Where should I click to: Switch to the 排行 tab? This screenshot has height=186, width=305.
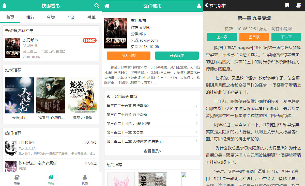(x=30, y=17)
